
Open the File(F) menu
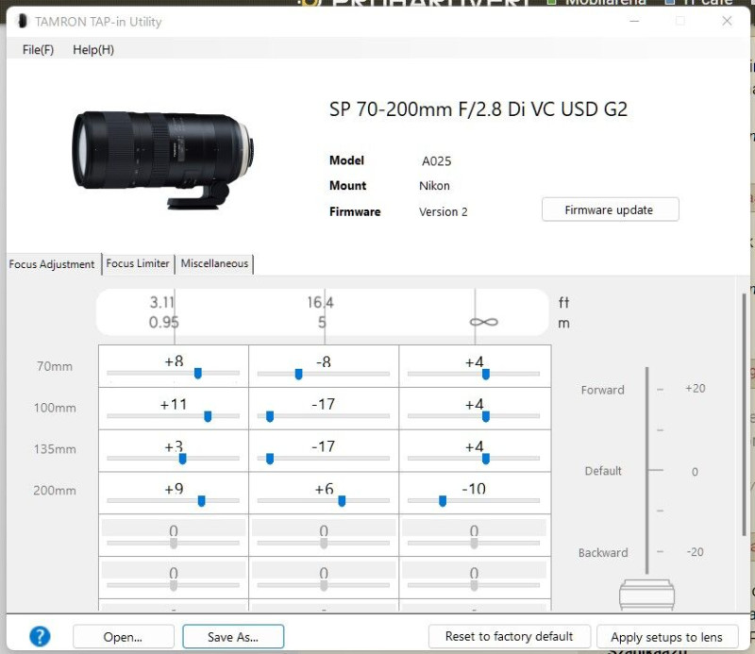pos(38,50)
